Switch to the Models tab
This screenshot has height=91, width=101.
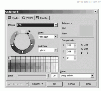[x=14, y=18]
